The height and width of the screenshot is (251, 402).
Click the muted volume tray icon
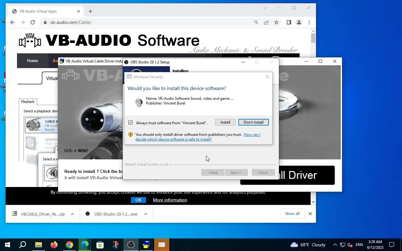(350, 245)
